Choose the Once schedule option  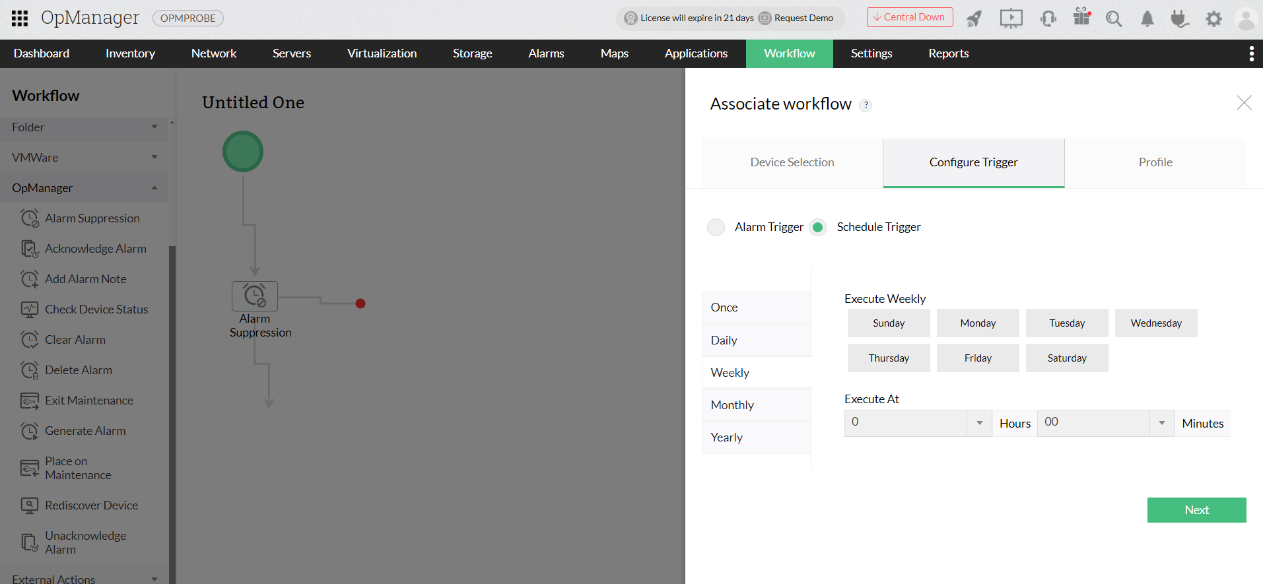pyautogui.click(x=756, y=308)
